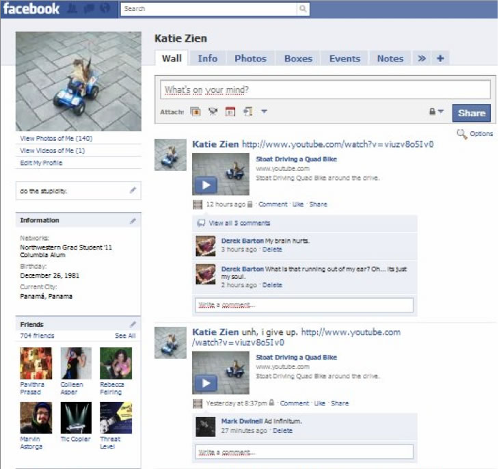This screenshot has width=499, height=469.
Task: Open the Notes tab
Action: tap(390, 59)
